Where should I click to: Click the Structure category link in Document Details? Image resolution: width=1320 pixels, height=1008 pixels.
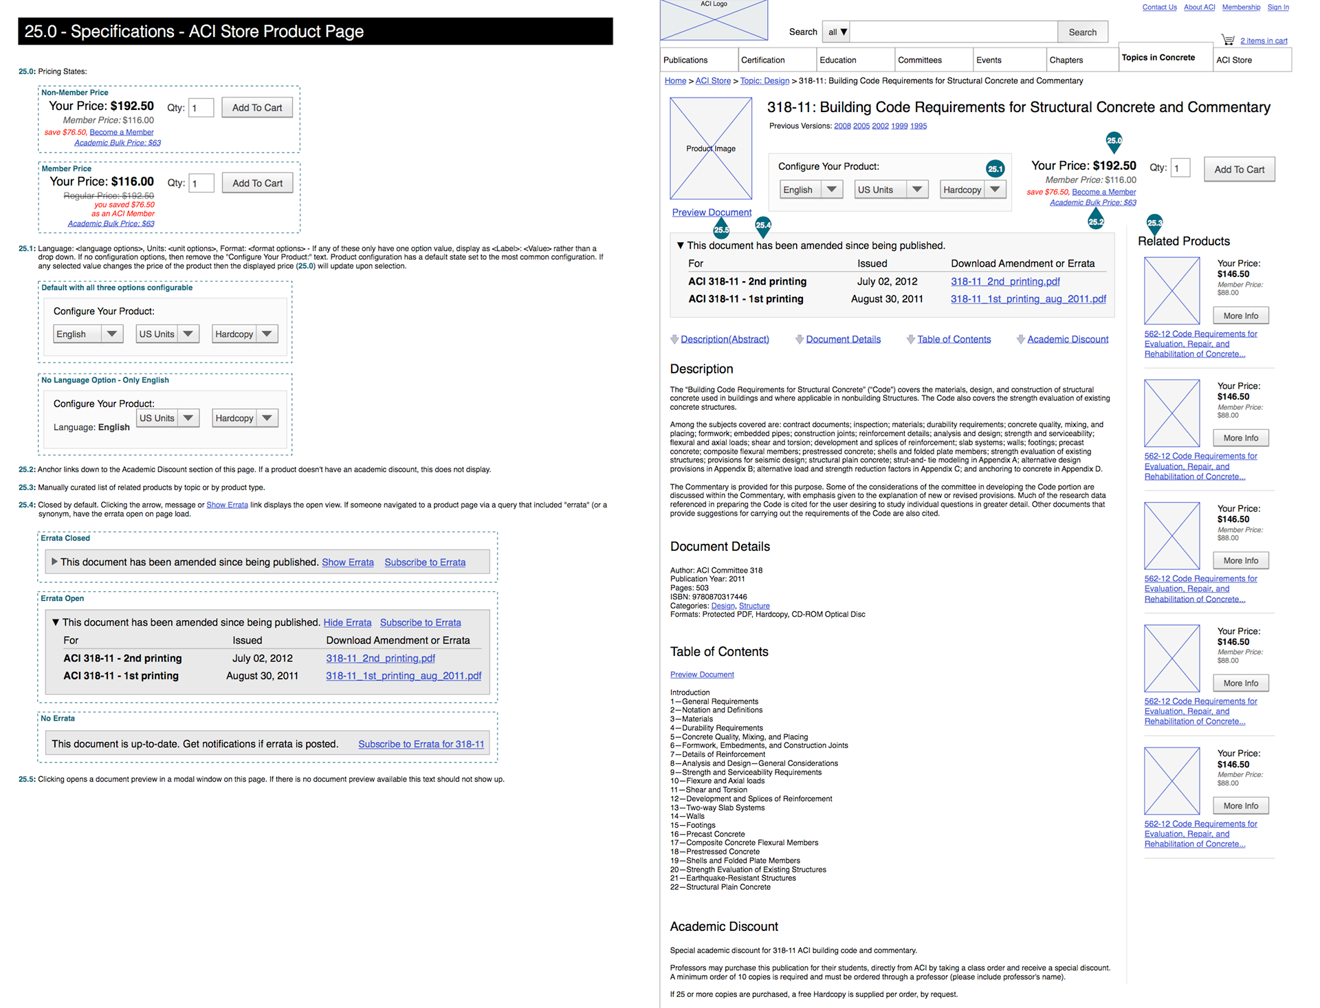(x=754, y=606)
